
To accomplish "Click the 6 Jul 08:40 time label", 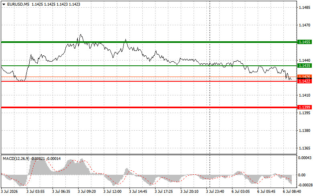I will click(x=292, y=192).
